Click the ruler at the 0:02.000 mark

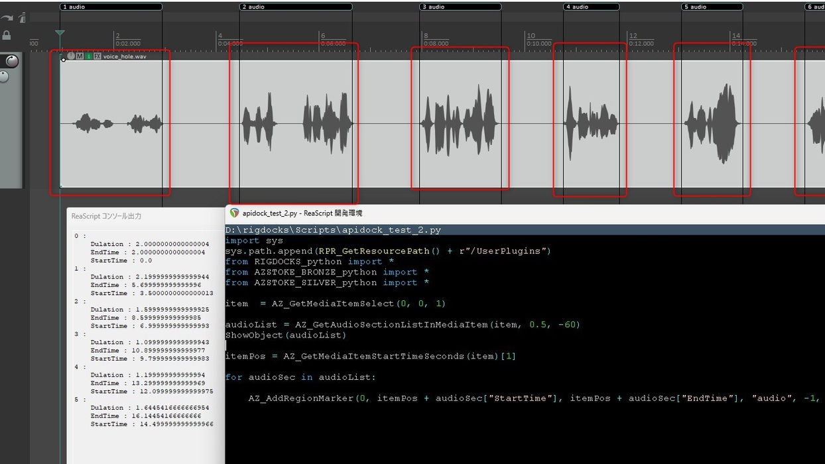click(x=127, y=44)
